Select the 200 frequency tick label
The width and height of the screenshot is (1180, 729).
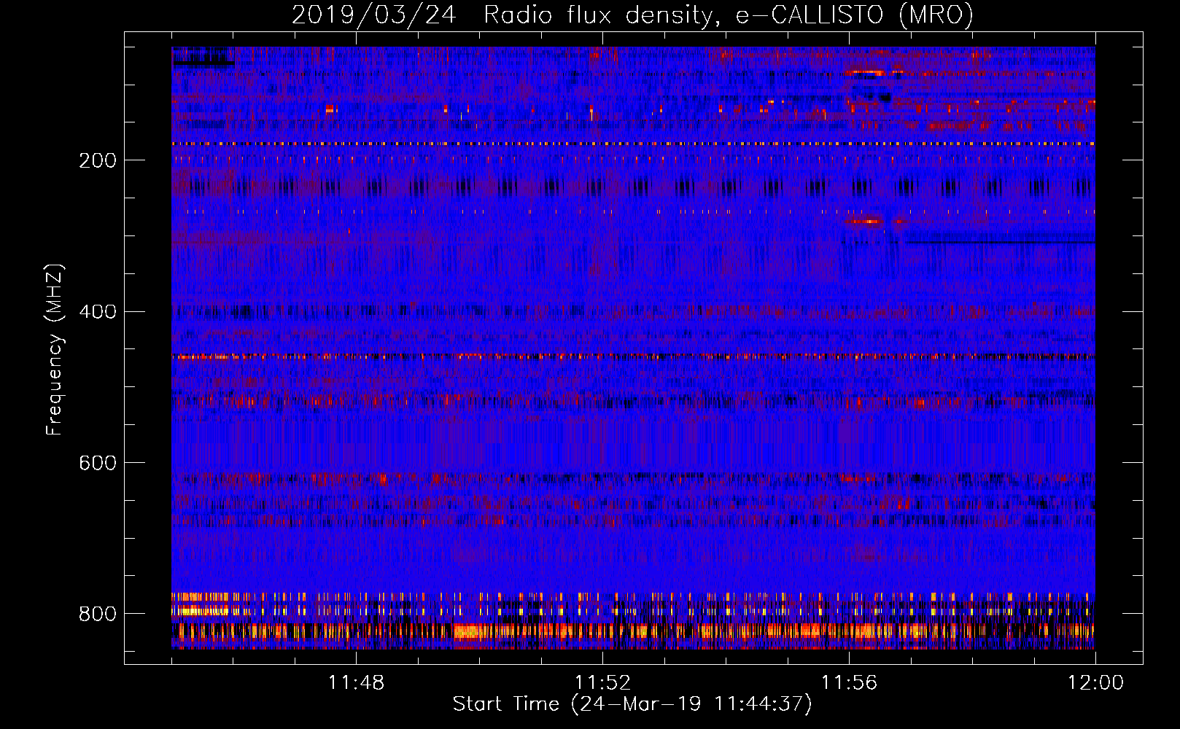tap(98, 160)
